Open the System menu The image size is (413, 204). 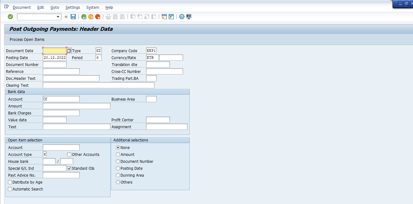pyautogui.click(x=93, y=7)
